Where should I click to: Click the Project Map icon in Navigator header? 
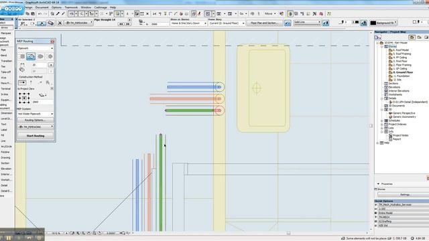(x=412, y=37)
